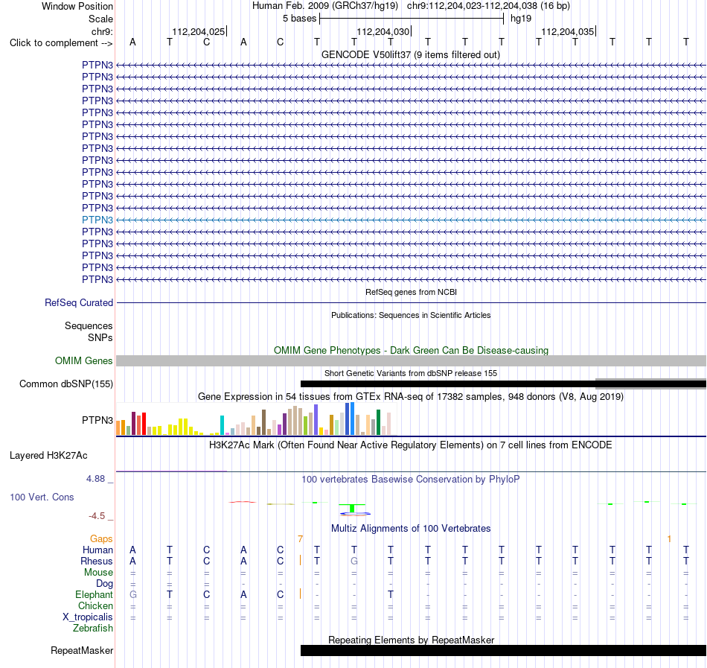The height and width of the screenshot is (668, 707).
Task: Click the gray G base in Rhesus row
Action: point(354,561)
